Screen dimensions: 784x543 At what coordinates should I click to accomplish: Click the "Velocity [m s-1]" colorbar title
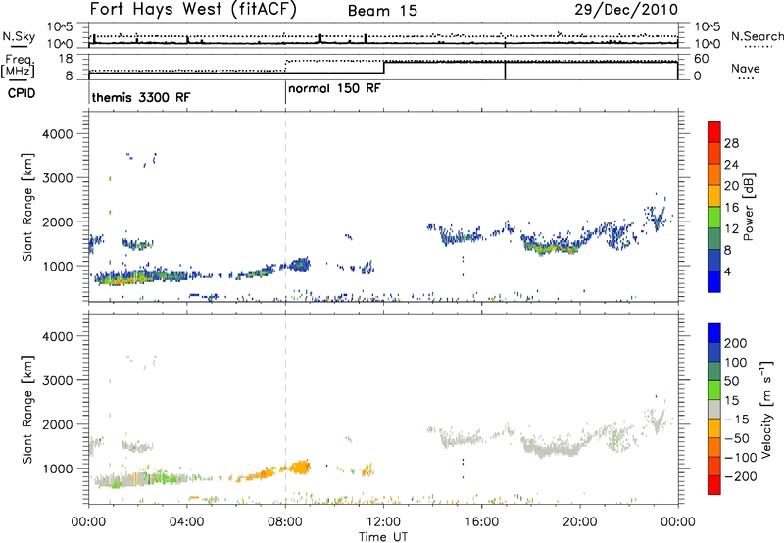(766, 409)
